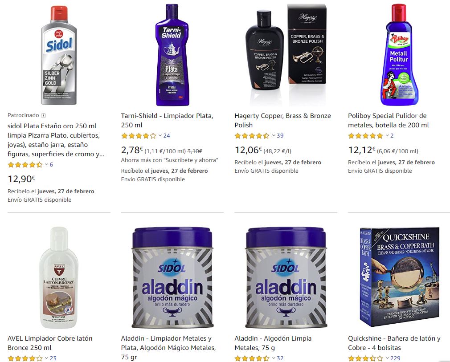
Task: Click the 2,78€ price for Tarni-Shield
Action: coord(132,150)
